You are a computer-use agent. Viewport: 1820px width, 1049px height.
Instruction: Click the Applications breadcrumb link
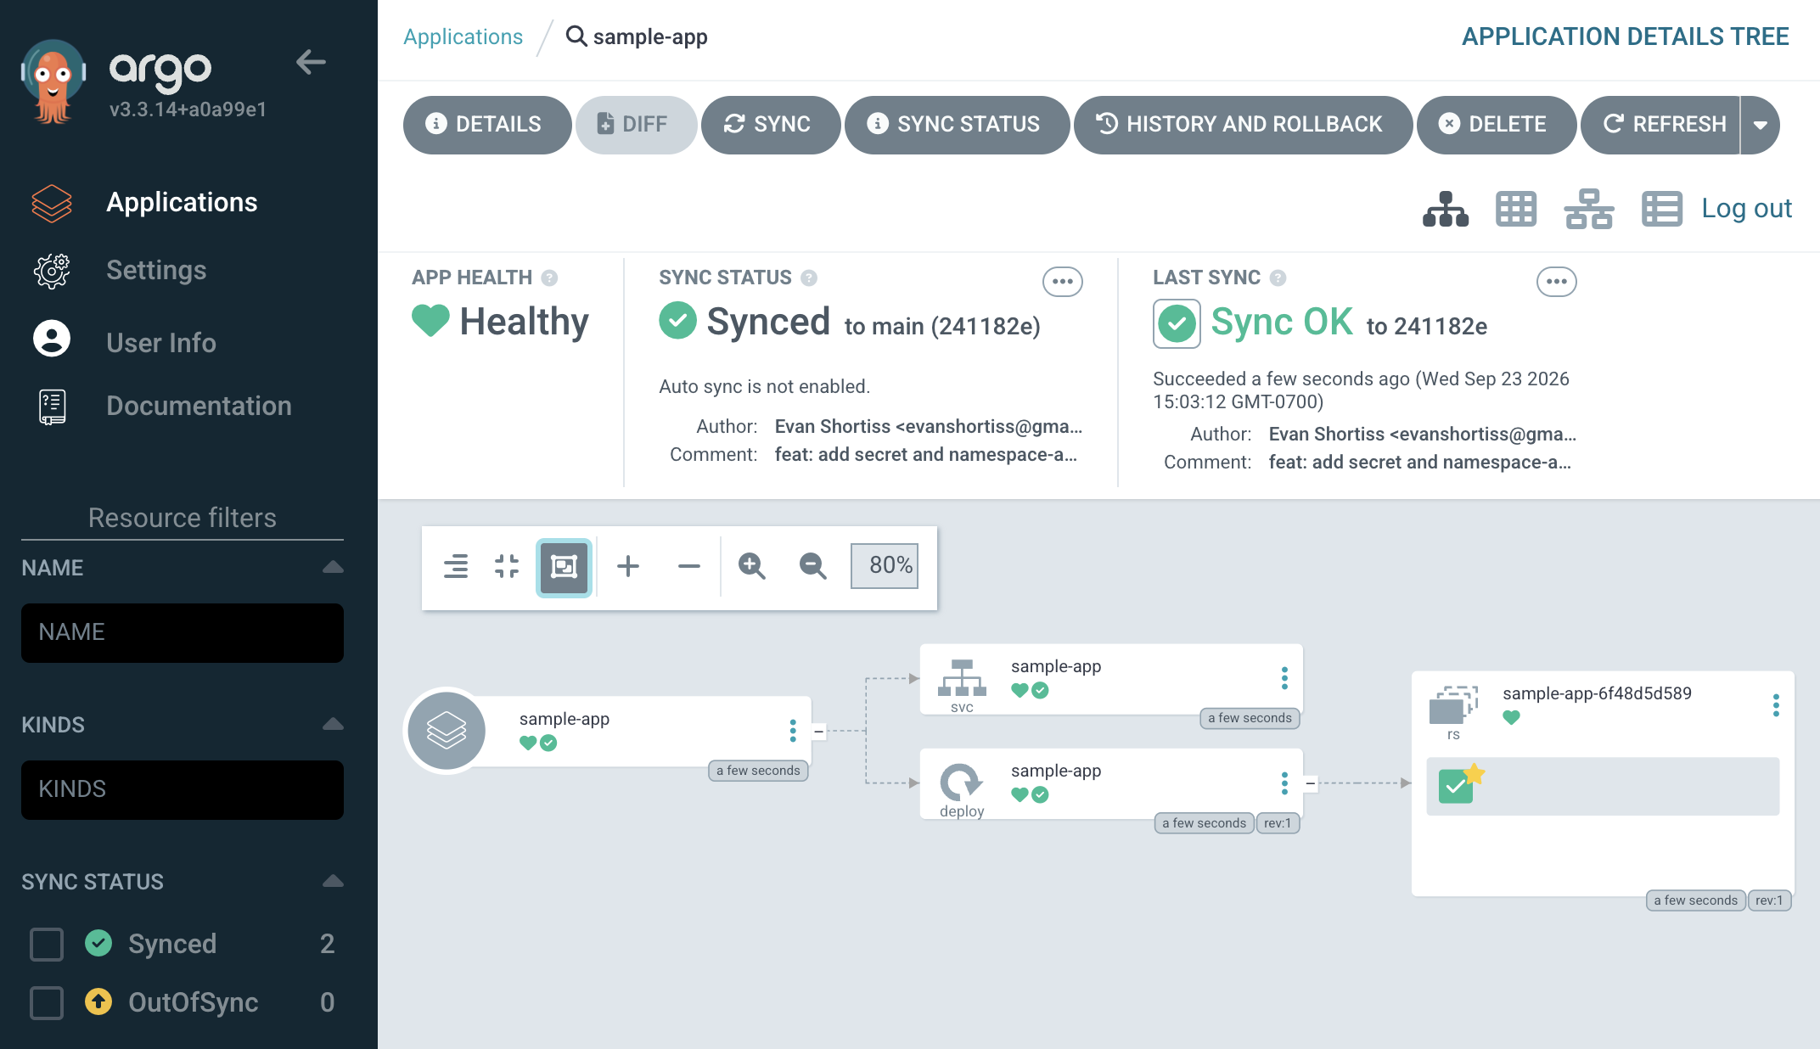point(463,36)
